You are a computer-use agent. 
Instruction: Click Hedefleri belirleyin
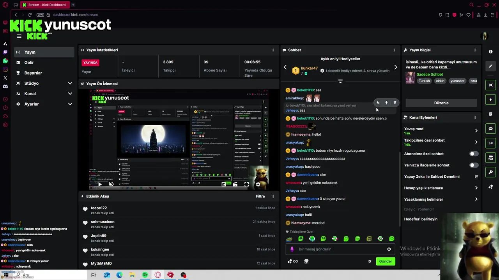421,219
